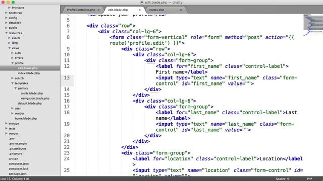
Task: Close the ProfileController.php tab
Action: pyautogui.click(x=98, y=10)
